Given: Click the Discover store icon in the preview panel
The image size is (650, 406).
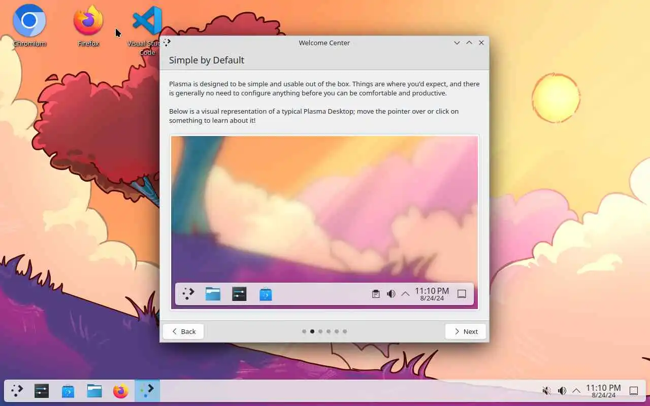Looking at the screenshot, I should [266, 294].
